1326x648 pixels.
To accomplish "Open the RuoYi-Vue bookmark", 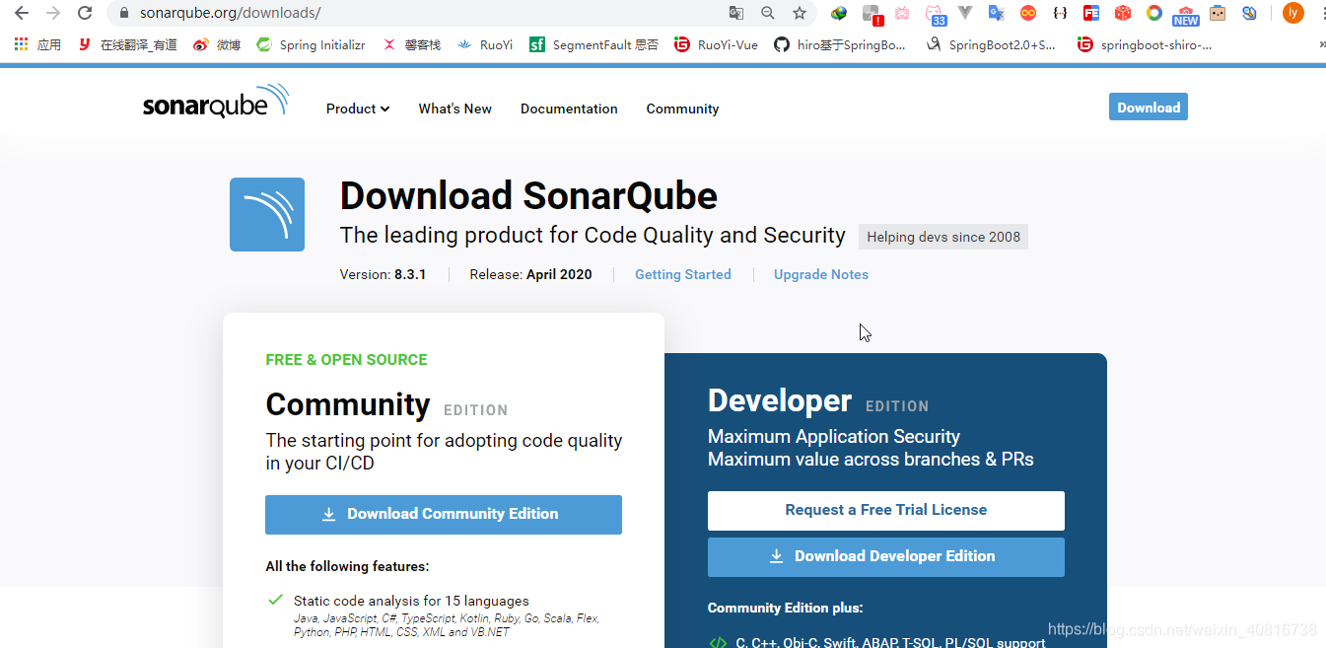I will click(717, 44).
